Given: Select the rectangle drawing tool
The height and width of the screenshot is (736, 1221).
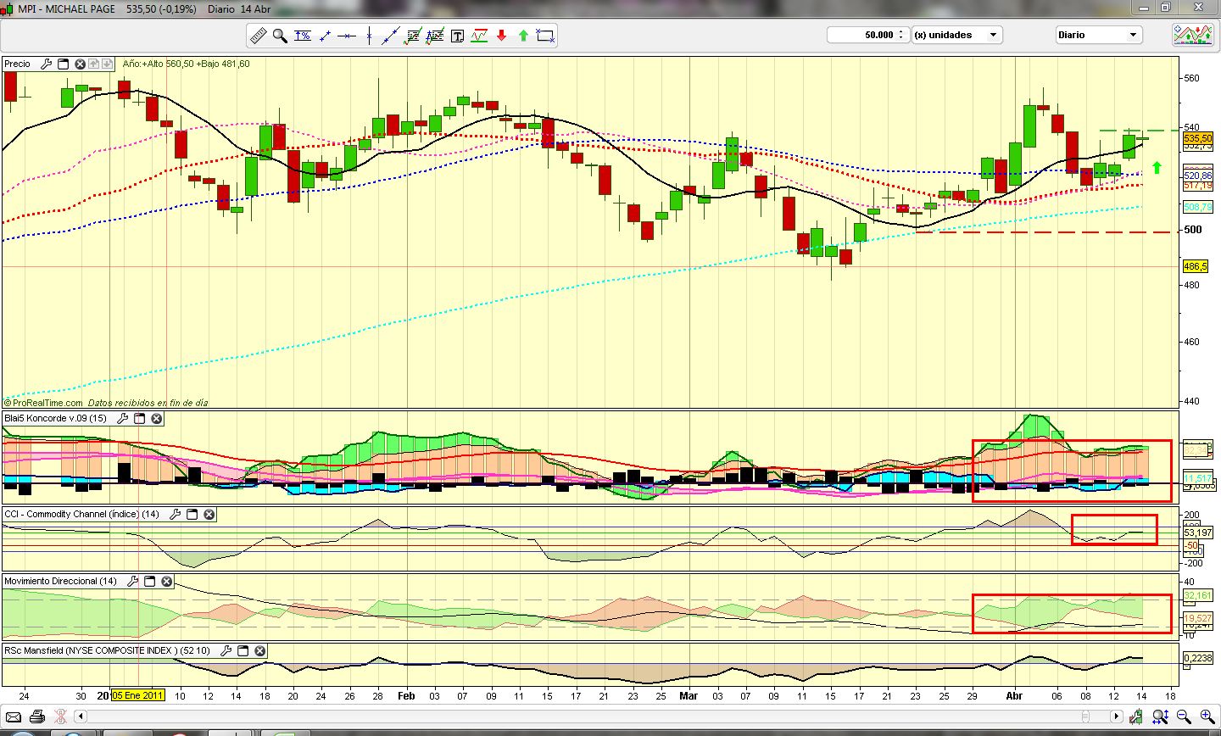Looking at the screenshot, I should (545, 36).
